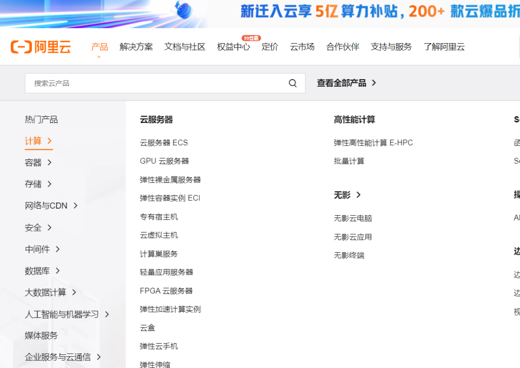Open the 支持与服务 menu
Viewport: 520px width, 368px height.
391,47
